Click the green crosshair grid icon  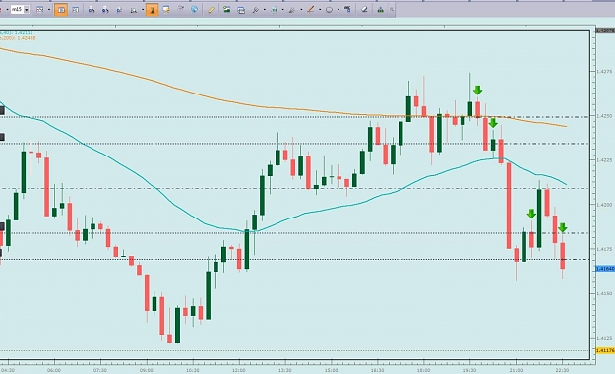275,10
